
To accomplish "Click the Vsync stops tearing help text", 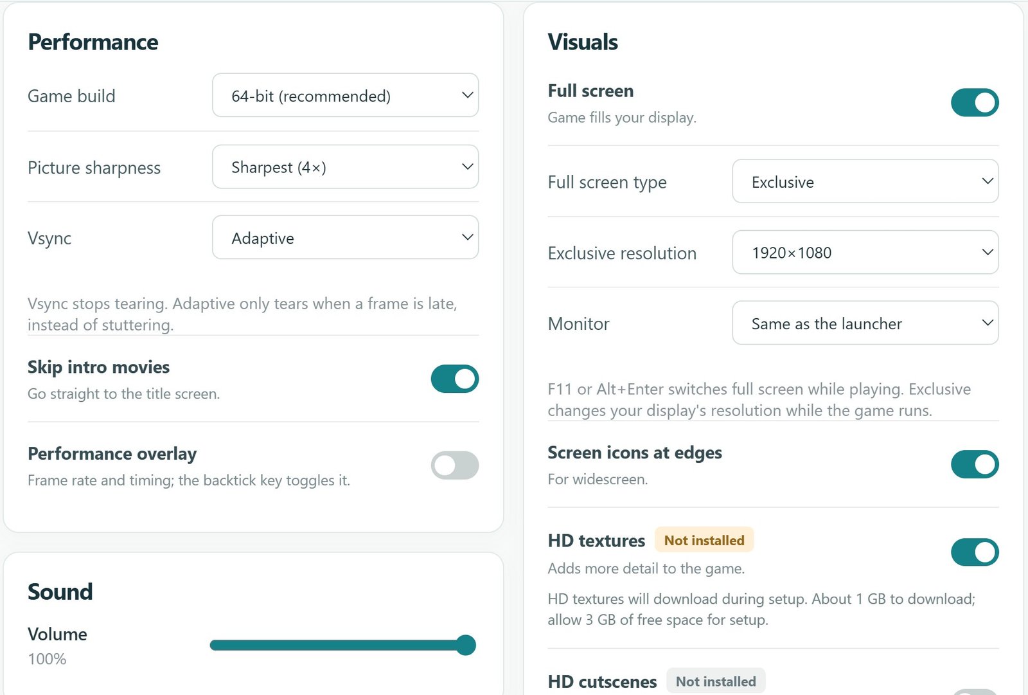I will click(242, 314).
